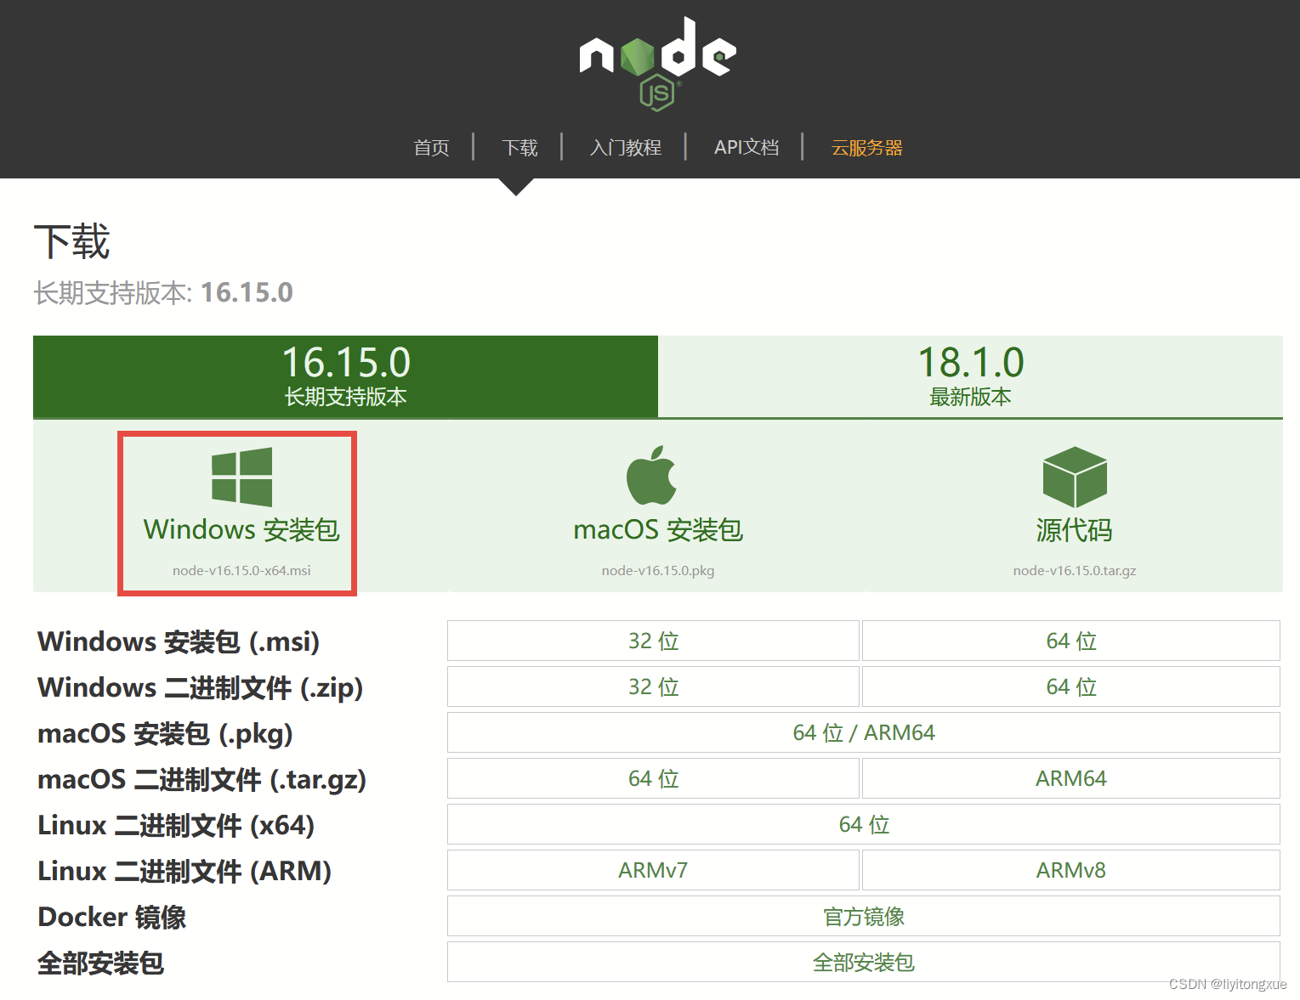1300x1000 pixels.
Task: Open the 首页 menu item
Action: [x=430, y=147]
